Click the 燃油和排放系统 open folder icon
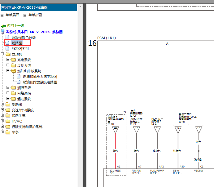Viewport: 214px width, 187px height. coord(14,71)
